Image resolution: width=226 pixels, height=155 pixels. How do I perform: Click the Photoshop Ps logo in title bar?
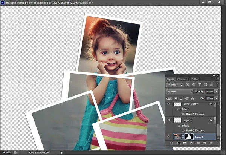tap(3, 3)
